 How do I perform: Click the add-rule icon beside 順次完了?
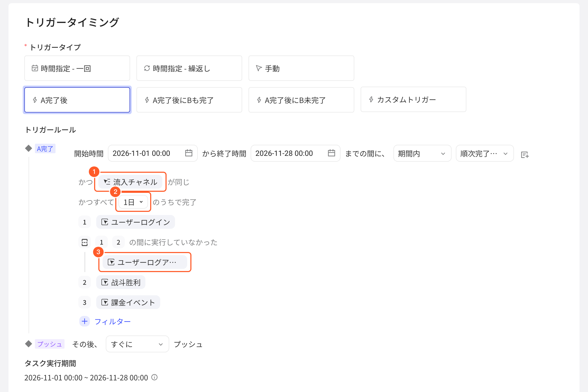(525, 155)
